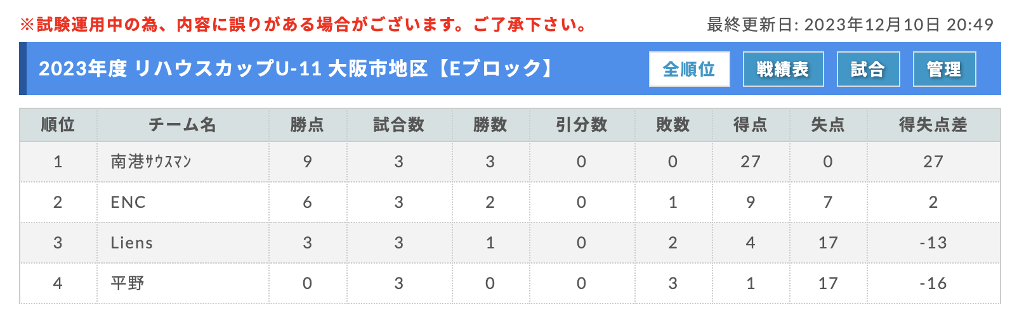
Task: Click the 得点 column header
Action: [751, 125]
